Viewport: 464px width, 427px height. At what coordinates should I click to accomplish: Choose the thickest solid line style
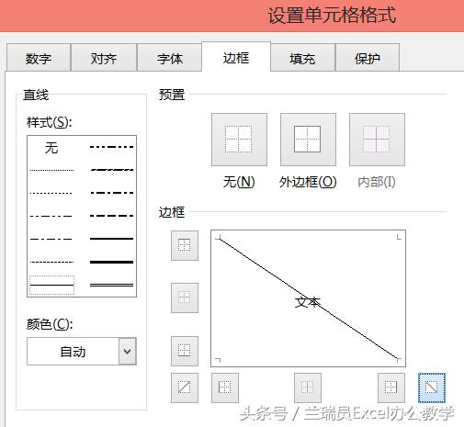pos(112,262)
